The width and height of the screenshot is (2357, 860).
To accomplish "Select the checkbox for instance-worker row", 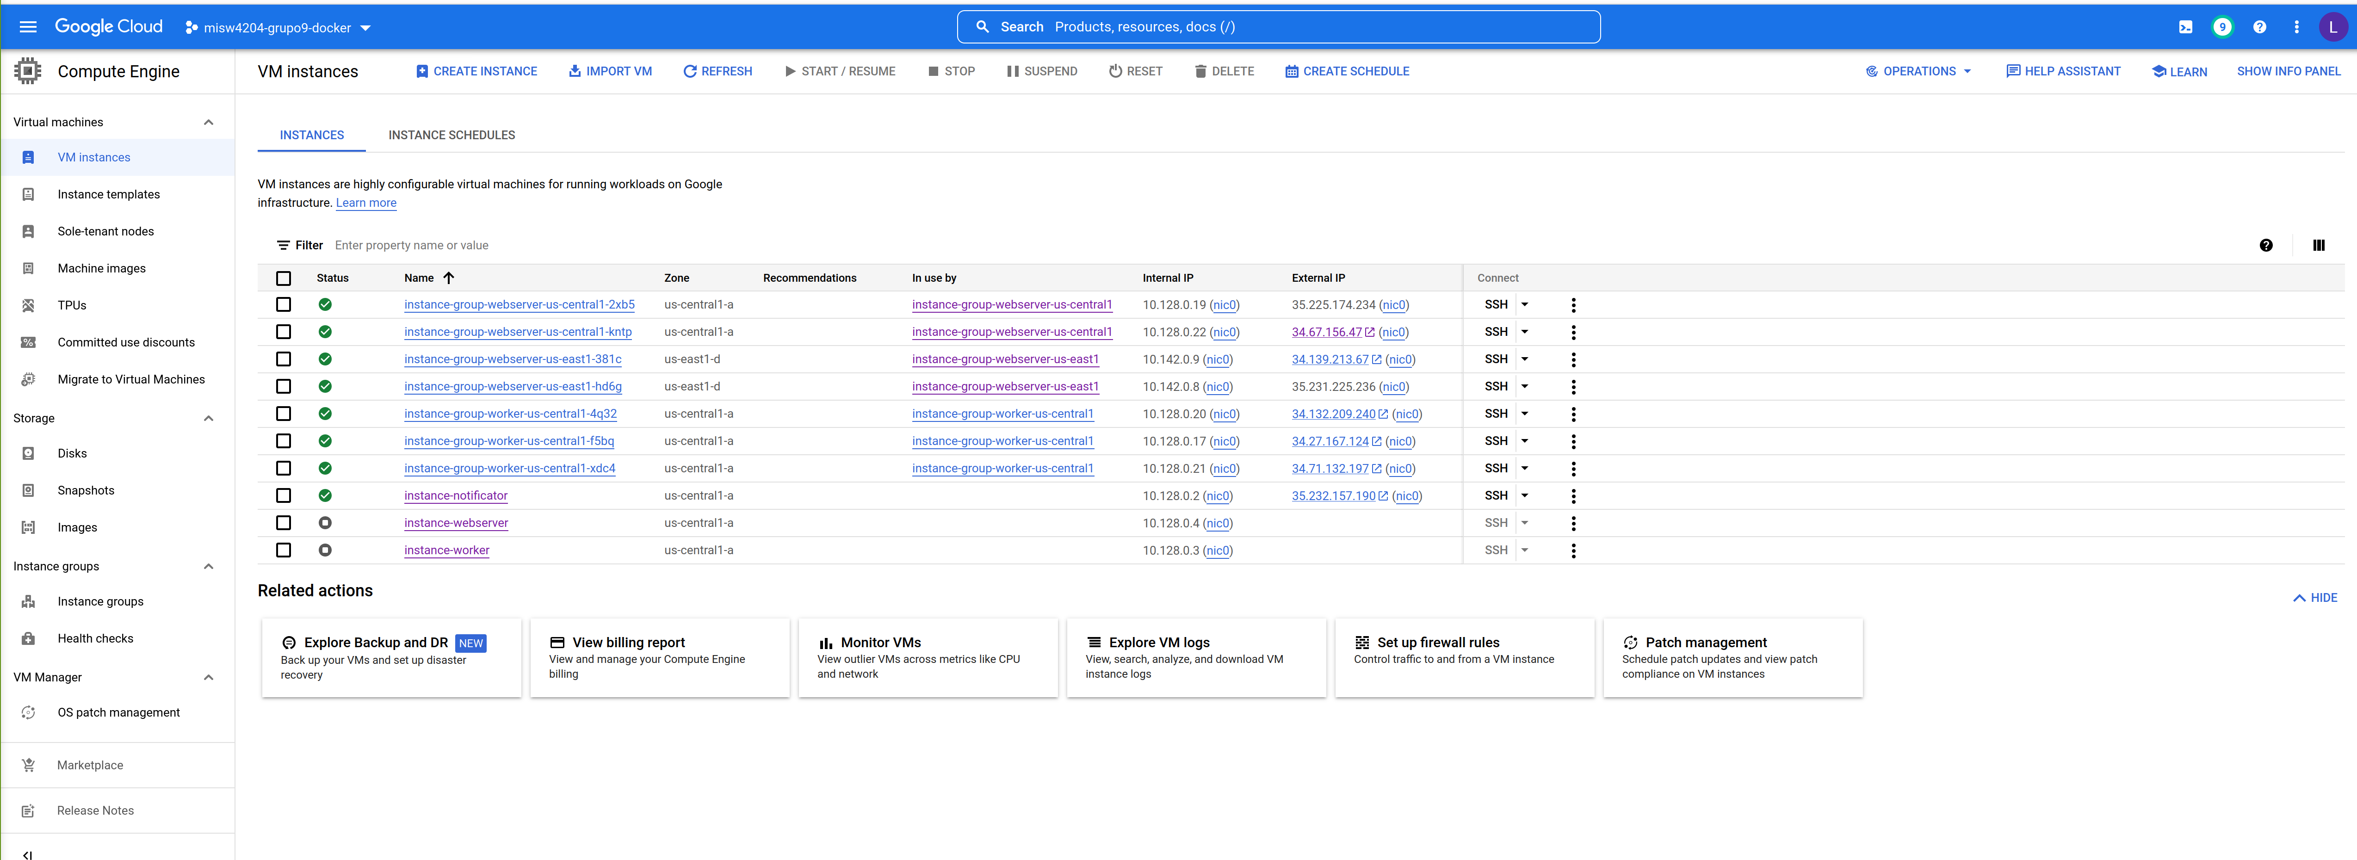I will (284, 550).
